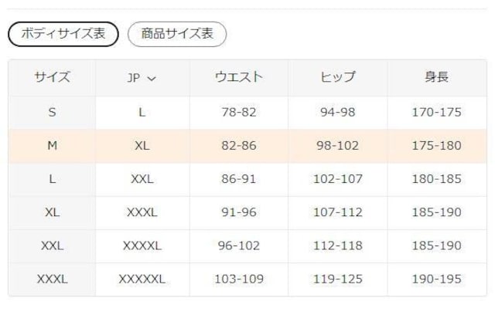Screen dimensions: 495x325
Task: Click the 102-107 hip cell
Action: pos(337,179)
